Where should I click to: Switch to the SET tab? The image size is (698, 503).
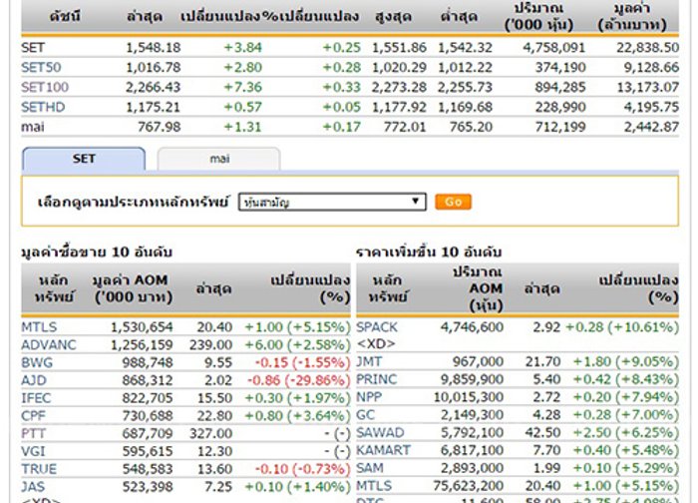84,159
